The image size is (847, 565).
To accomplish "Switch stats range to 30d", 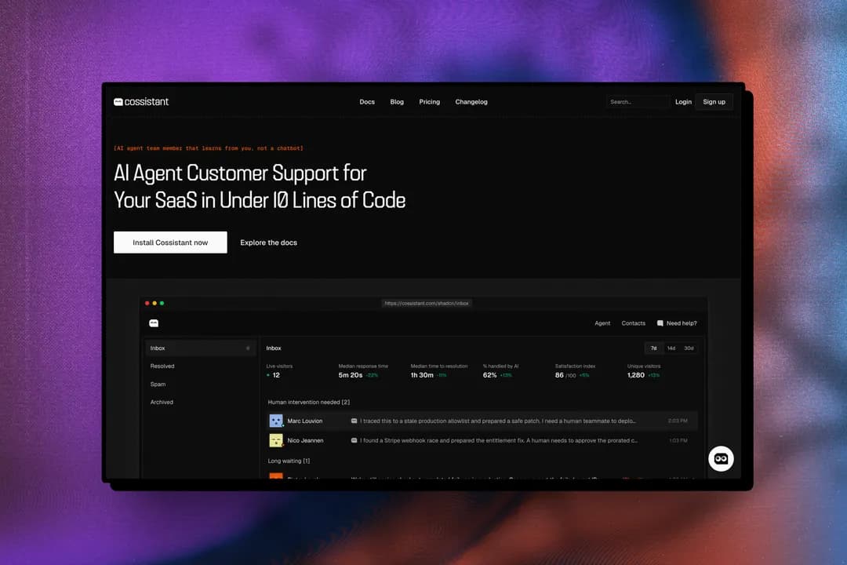I will pos(689,348).
